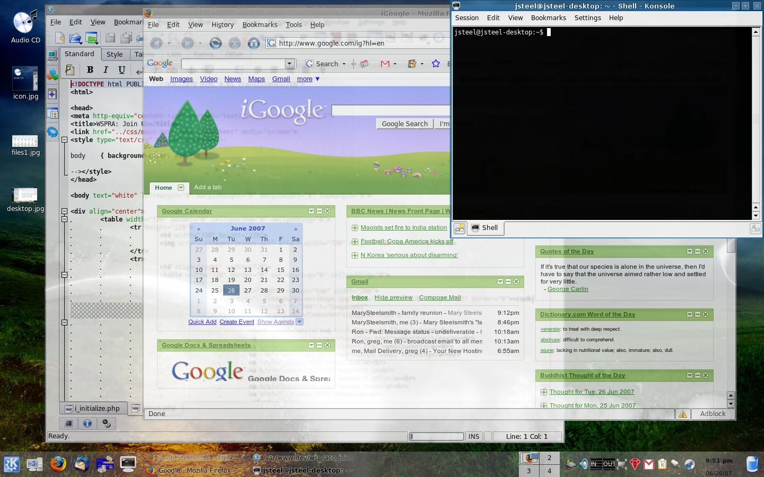
Task: Click the Add a tab link in iGoogle
Action: pyautogui.click(x=207, y=187)
